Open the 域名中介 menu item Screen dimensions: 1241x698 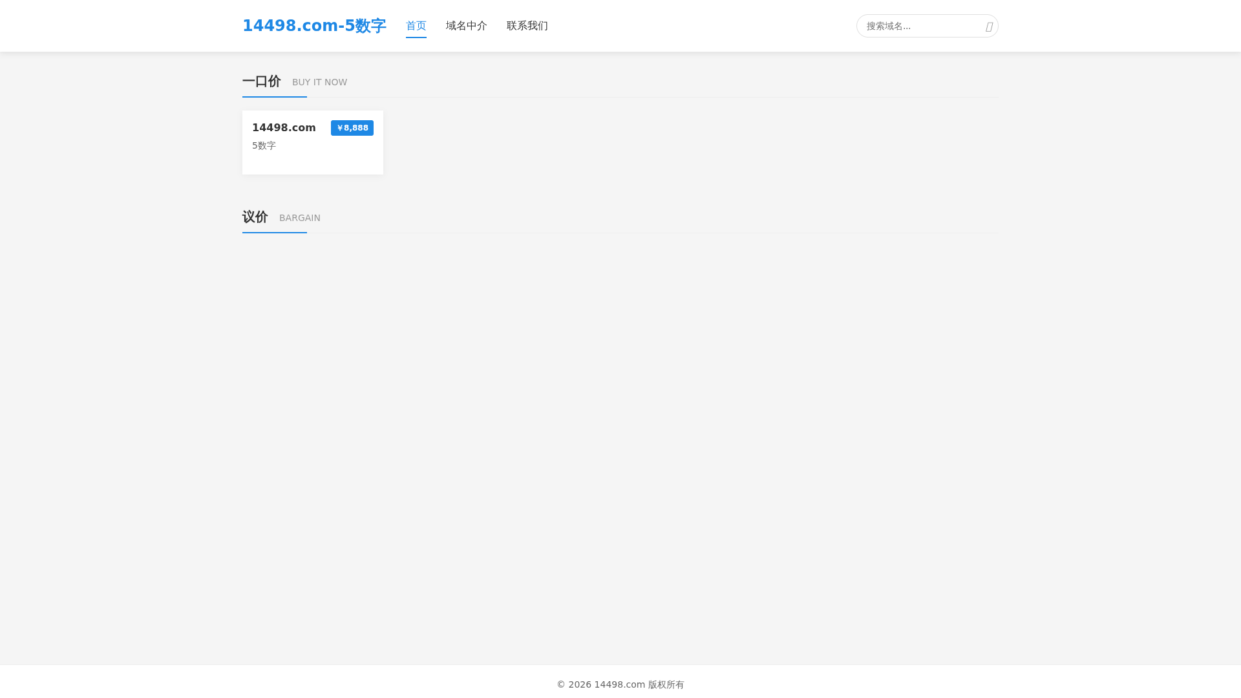click(467, 26)
